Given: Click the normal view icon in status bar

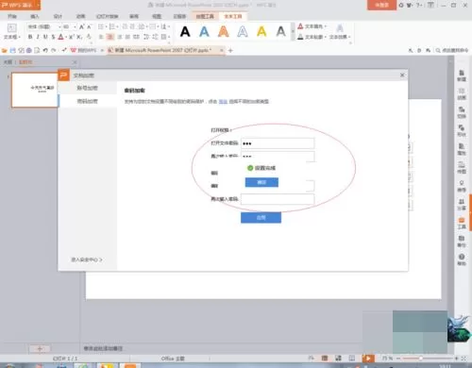Looking at the screenshot, I should (x=325, y=359).
